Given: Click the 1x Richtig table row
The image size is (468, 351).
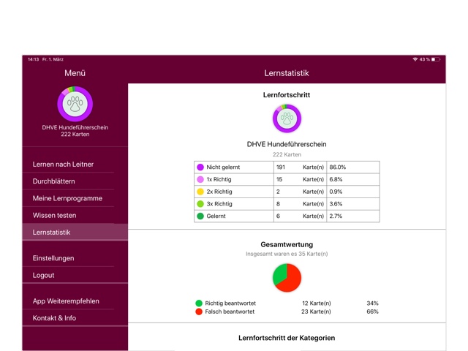Looking at the screenshot, I should pyautogui.click(x=287, y=179).
